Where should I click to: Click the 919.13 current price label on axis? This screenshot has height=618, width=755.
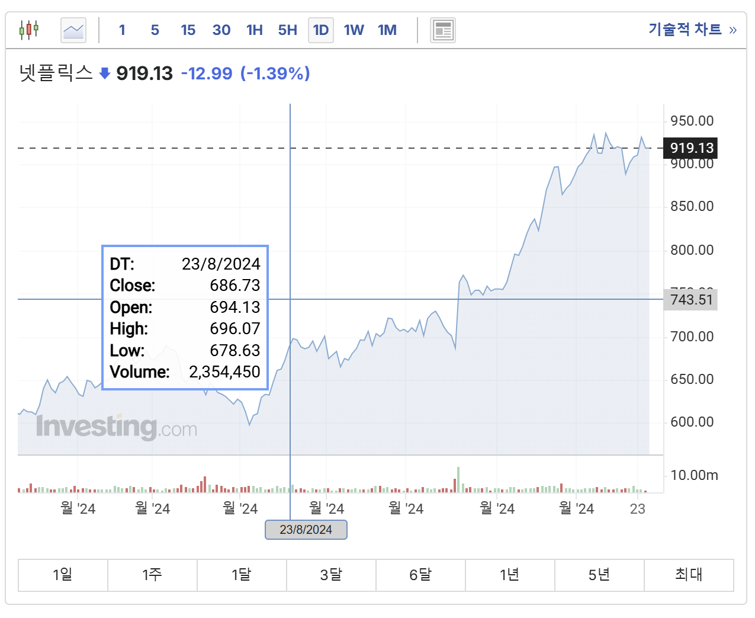[x=690, y=148]
